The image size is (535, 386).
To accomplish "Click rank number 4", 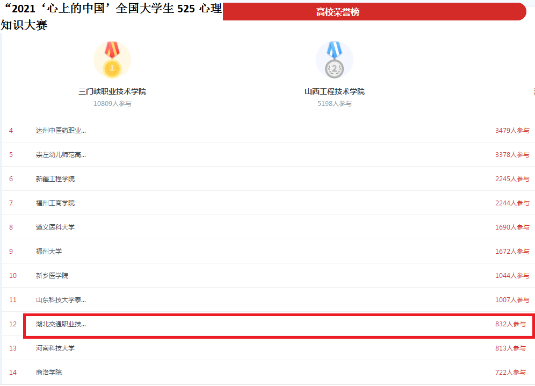I will click(11, 131).
